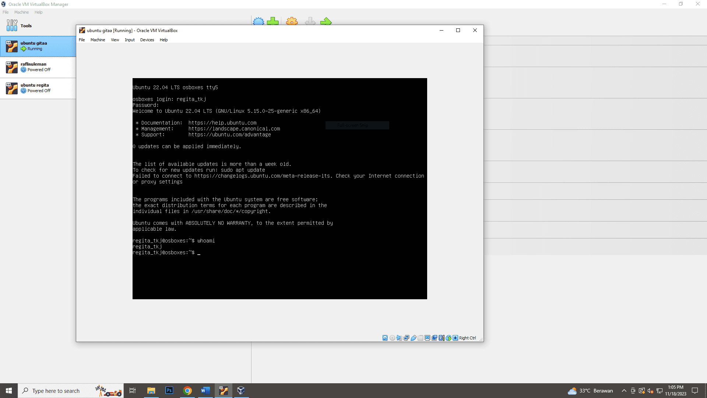Open the Devices menu in VM window

(147, 40)
